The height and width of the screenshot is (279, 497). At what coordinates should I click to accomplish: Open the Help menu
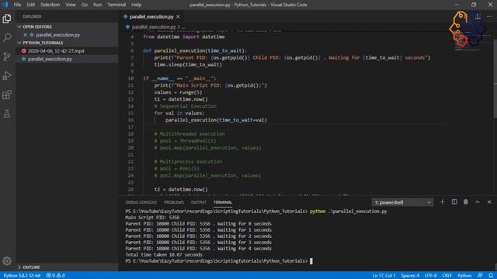tap(137, 5)
